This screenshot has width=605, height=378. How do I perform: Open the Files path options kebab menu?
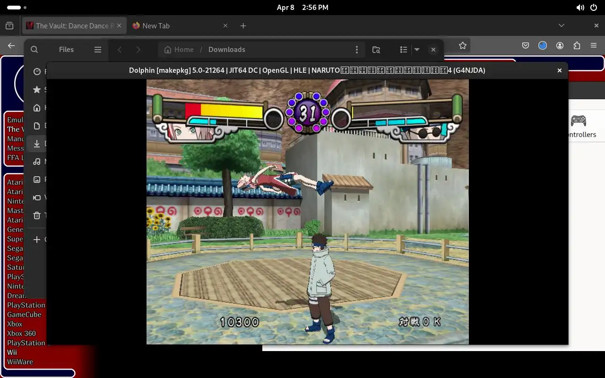(x=357, y=50)
